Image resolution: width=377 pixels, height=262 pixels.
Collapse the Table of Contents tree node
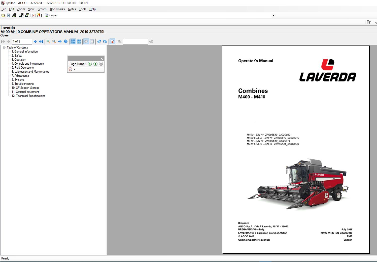click(x=4, y=48)
